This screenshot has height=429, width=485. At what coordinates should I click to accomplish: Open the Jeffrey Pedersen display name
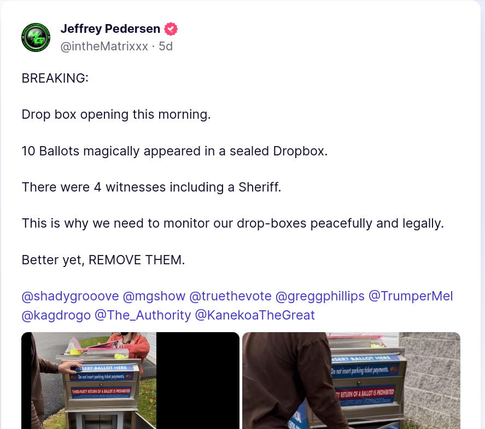coord(110,29)
